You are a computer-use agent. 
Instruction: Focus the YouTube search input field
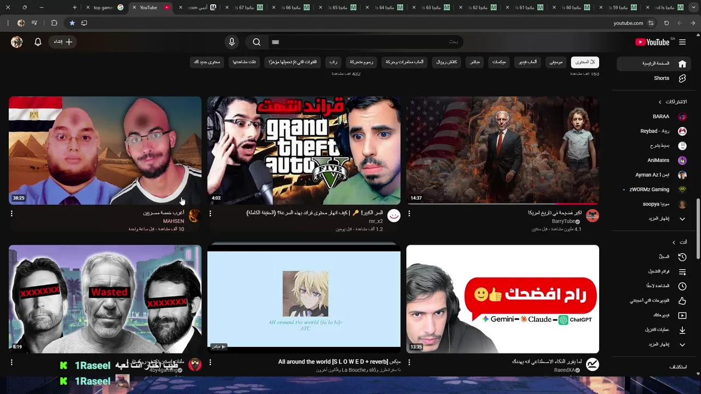click(x=365, y=42)
